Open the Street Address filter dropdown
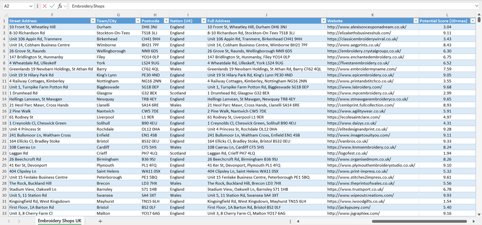This screenshot has height=225, width=482. pos(93,21)
